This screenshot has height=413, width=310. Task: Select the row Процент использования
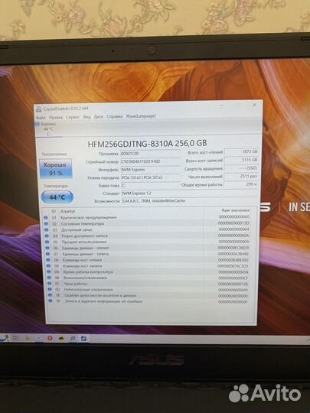(x=148, y=242)
